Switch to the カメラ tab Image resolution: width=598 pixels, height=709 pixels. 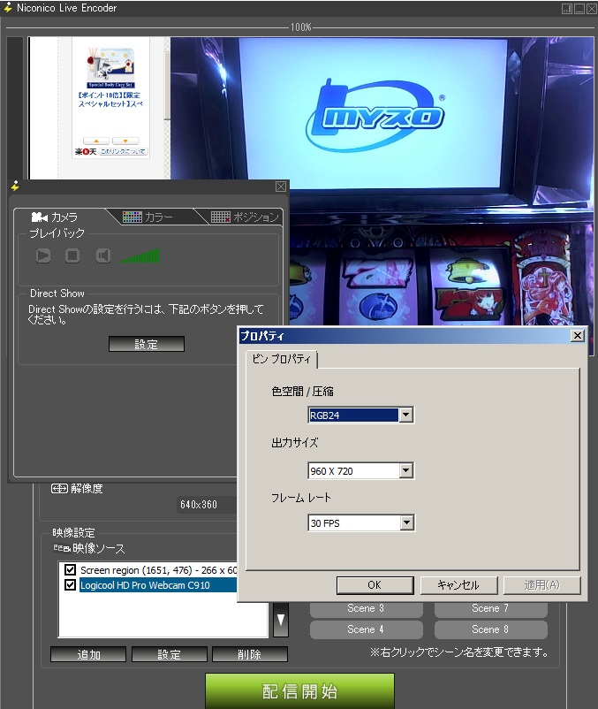pos(55,217)
